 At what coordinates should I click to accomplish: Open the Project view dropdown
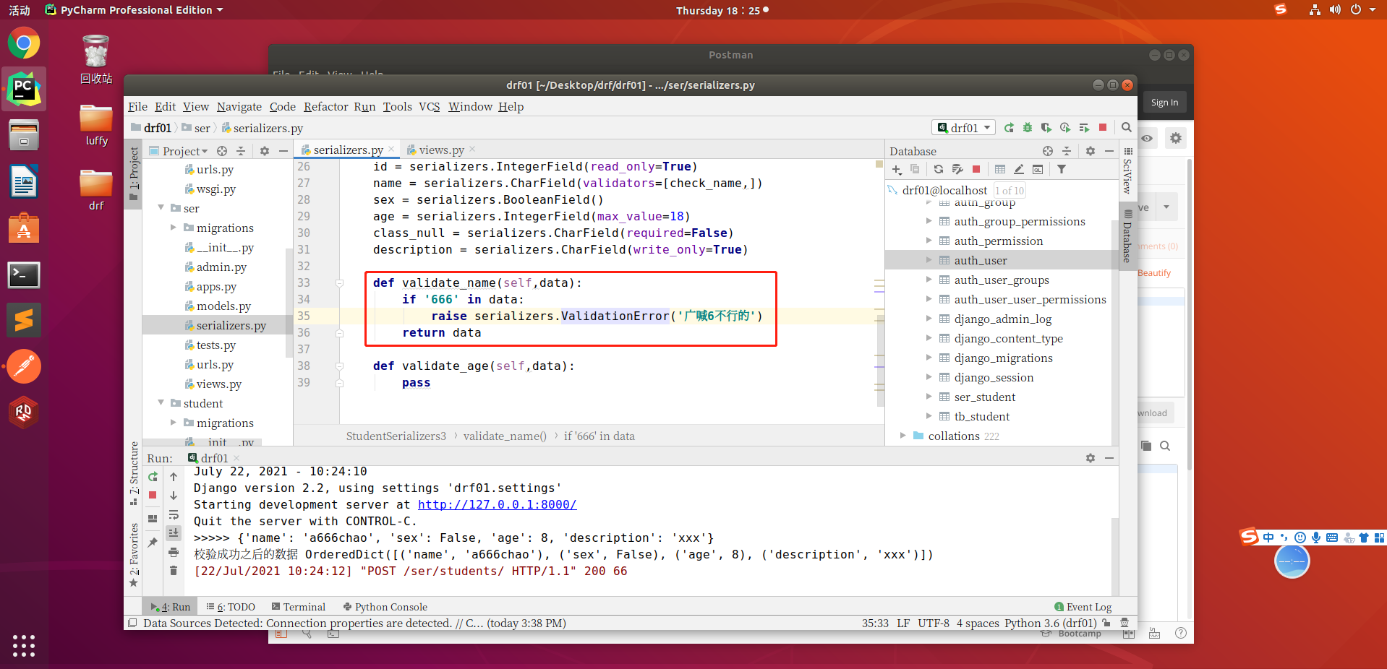click(179, 151)
